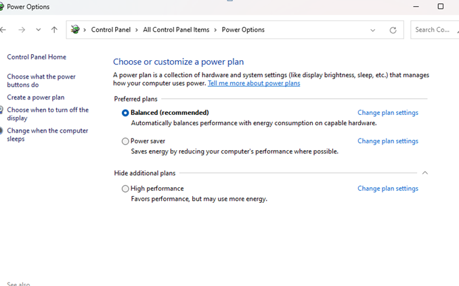Maximize the Power Options window
The width and height of the screenshot is (459, 286).
click(x=440, y=7)
